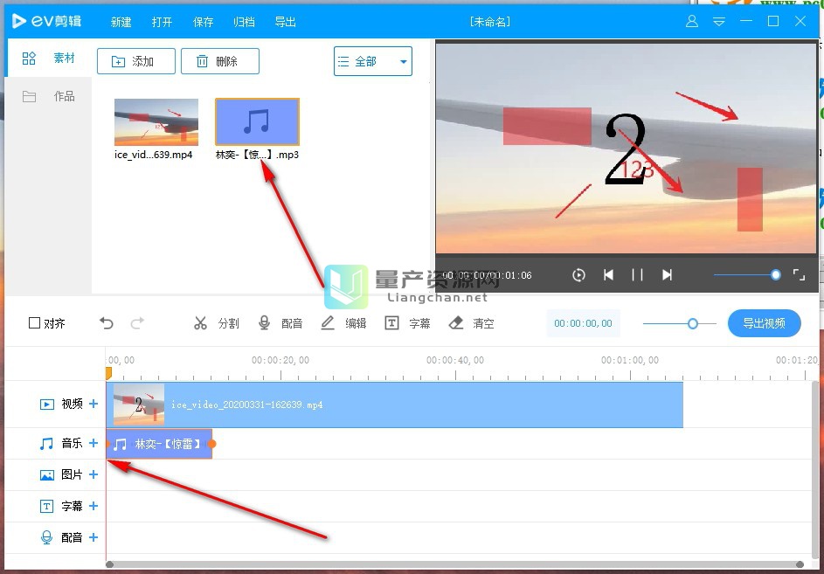Image resolution: width=824 pixels, height=574 pixels.
Task: Expand the 全部 filter dropdown
Action: 373,61
